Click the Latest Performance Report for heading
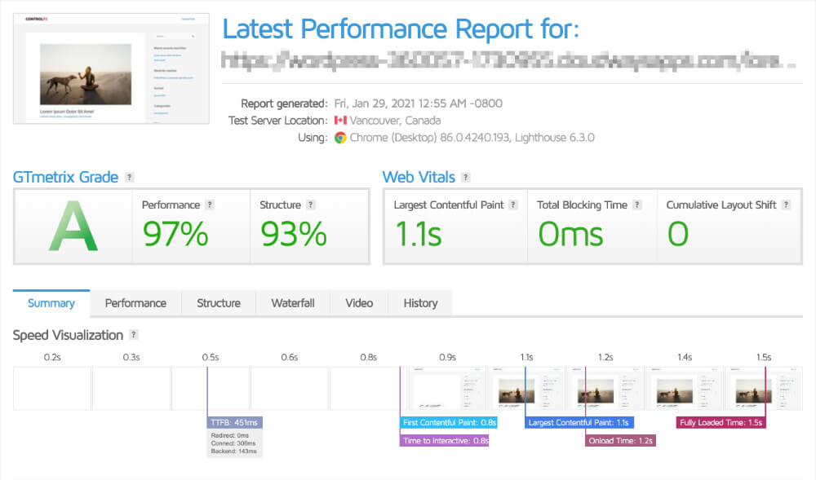Viewport: 816px width, 480px height. 401,29
